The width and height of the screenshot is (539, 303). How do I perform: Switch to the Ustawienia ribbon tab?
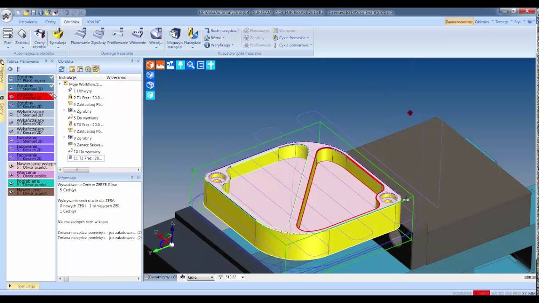coord(28,21)
